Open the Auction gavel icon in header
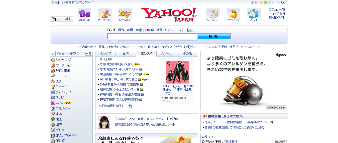This screenshot has height=143, width=338. (x=105, y=15)
